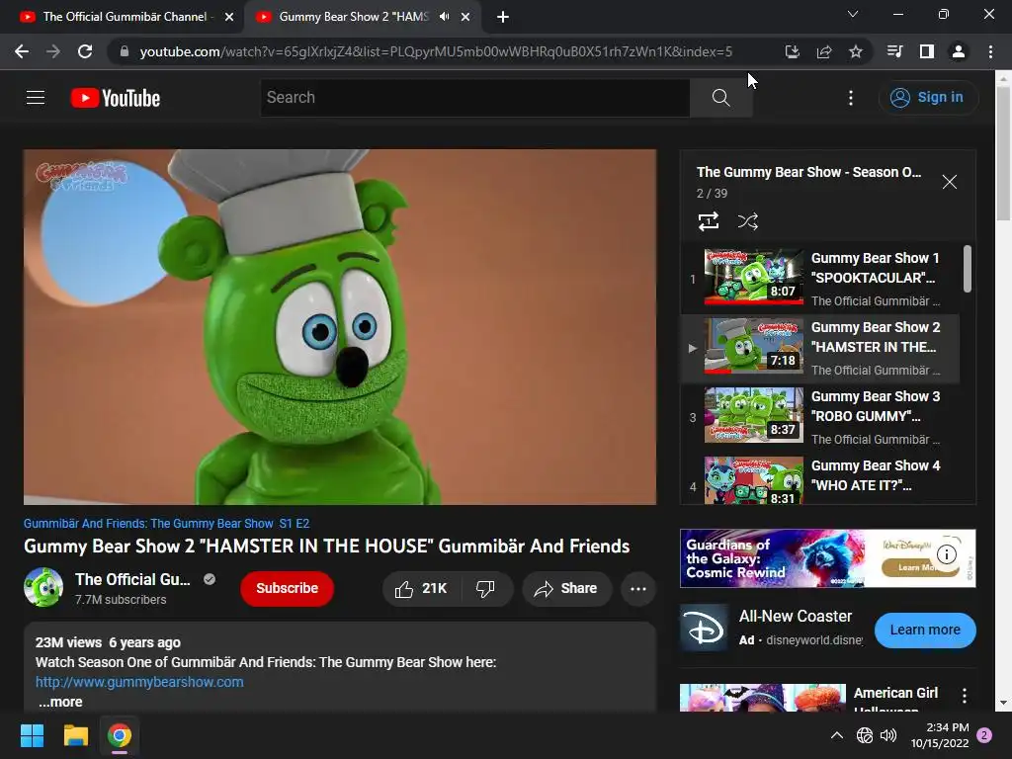Image resolution: width=1012 pixels, height=759 pixels.
Task: Go to the YouTube home logo
Action: (116, 98)
